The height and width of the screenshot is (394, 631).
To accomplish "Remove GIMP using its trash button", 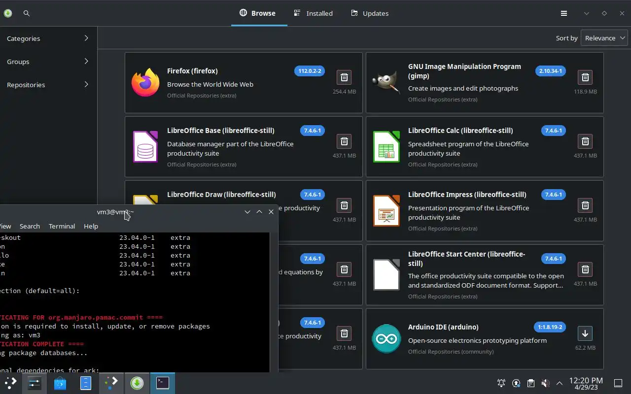I will pos(585,77).
